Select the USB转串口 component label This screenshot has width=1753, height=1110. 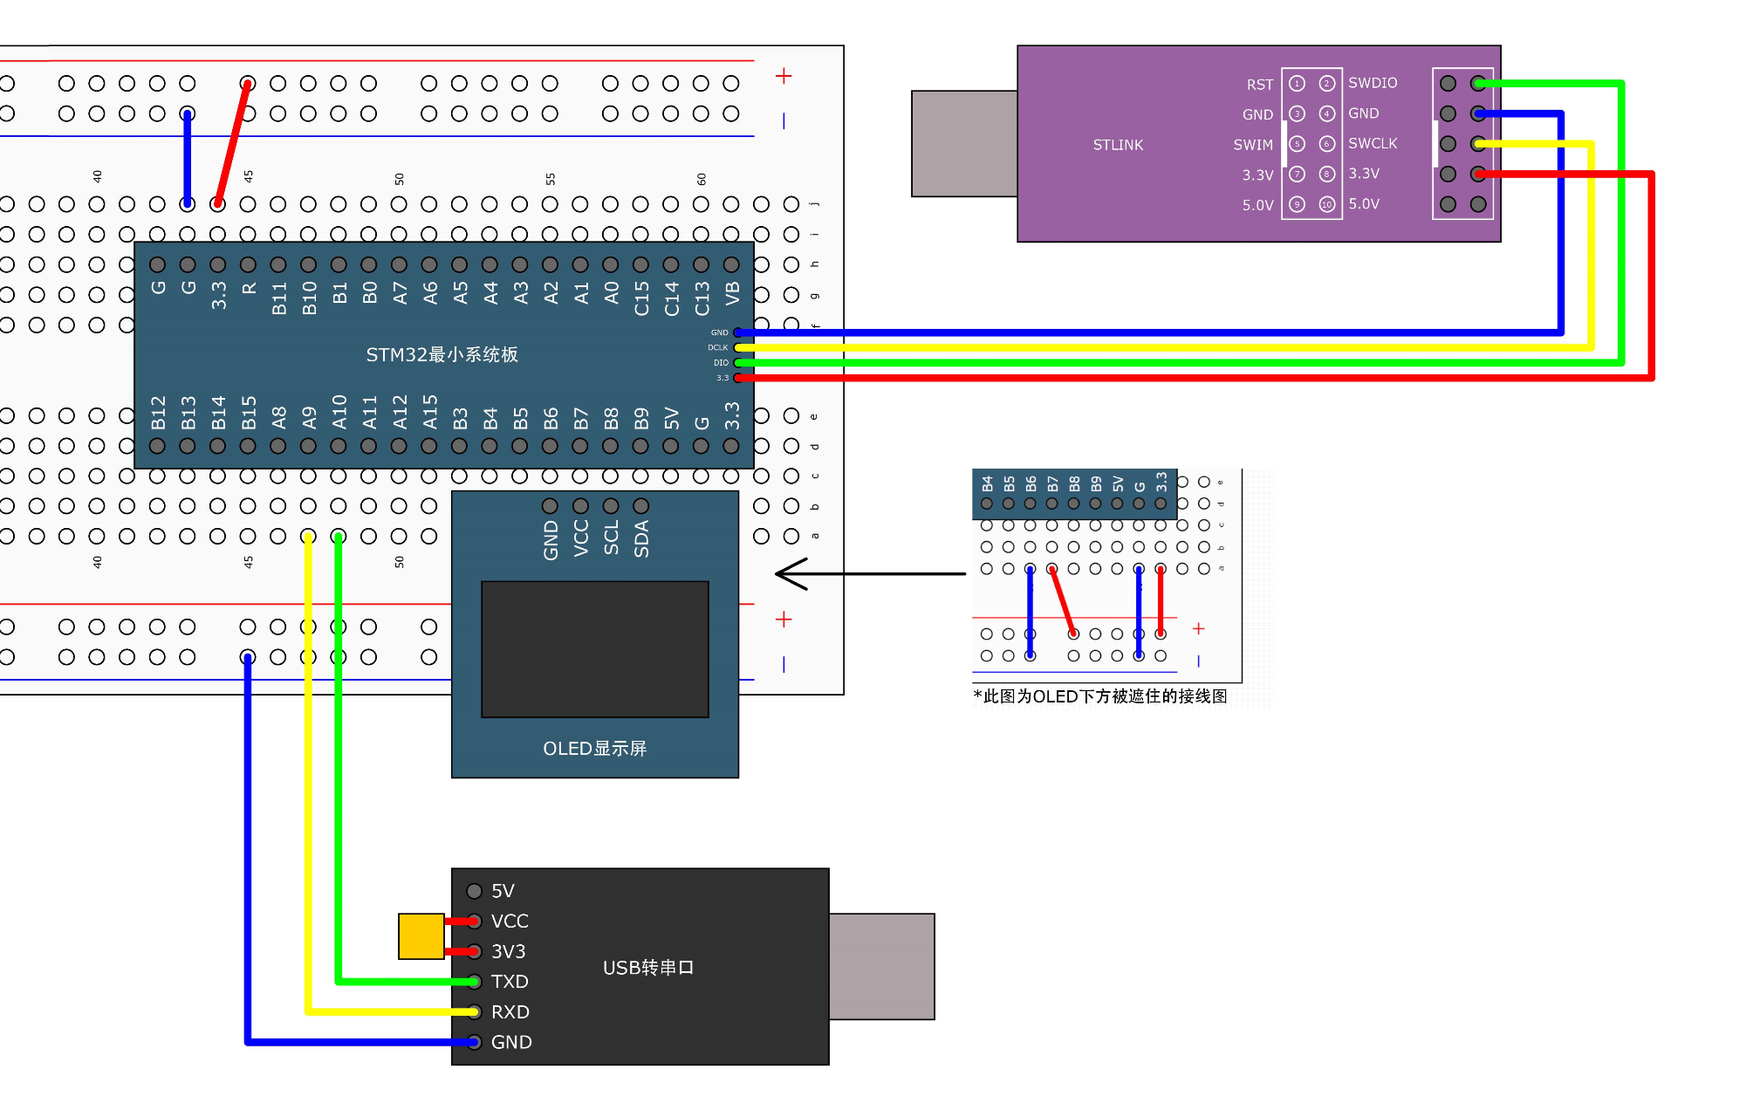[x=650, y=967]
